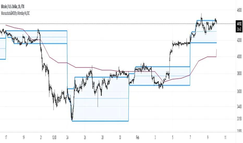Select the 17 date on the time axis
The image size is (243, 143).
click(x=6, y=136)
